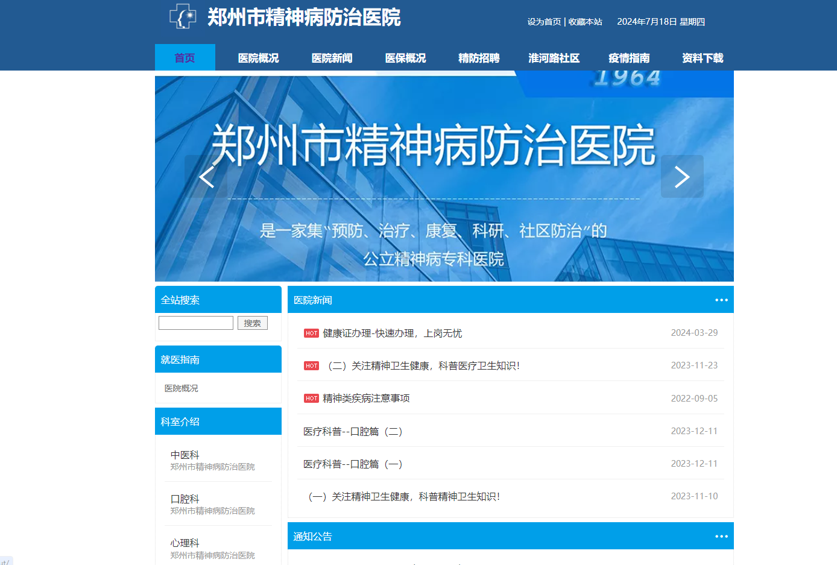Open the 医保概况 navigation menu
This screenshot has width=837, height=565.
pos(405,58)
